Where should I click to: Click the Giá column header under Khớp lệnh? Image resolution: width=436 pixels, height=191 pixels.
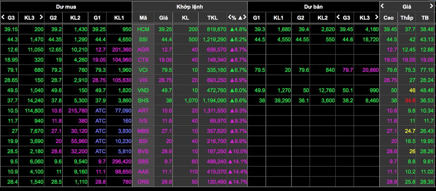click(163, 18)
